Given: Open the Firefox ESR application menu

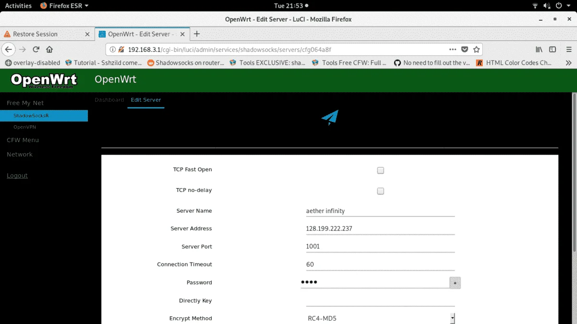Looking at the screenshot, I should [64, 6].
